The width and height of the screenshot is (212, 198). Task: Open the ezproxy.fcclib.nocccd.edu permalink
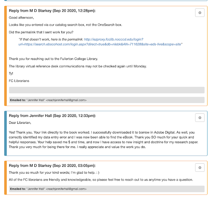click(x=114, y=40)
